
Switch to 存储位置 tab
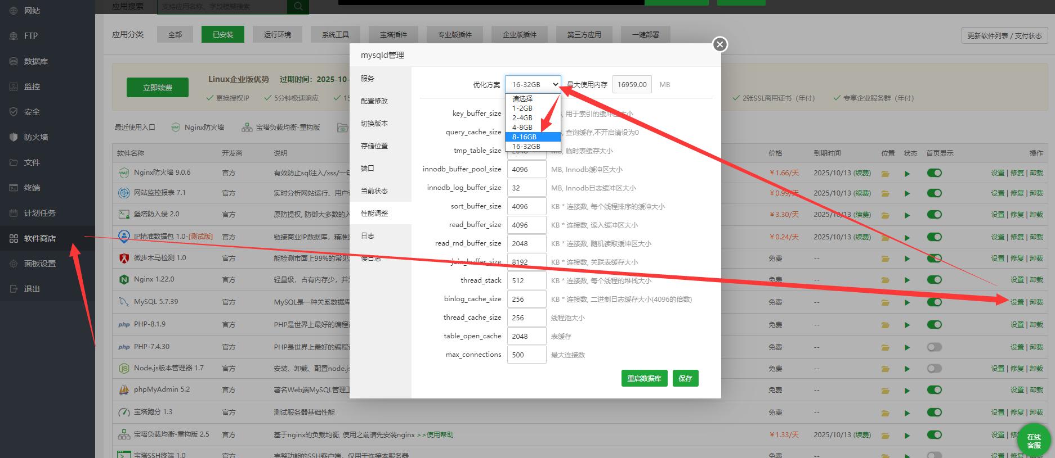tap(381, 146)
